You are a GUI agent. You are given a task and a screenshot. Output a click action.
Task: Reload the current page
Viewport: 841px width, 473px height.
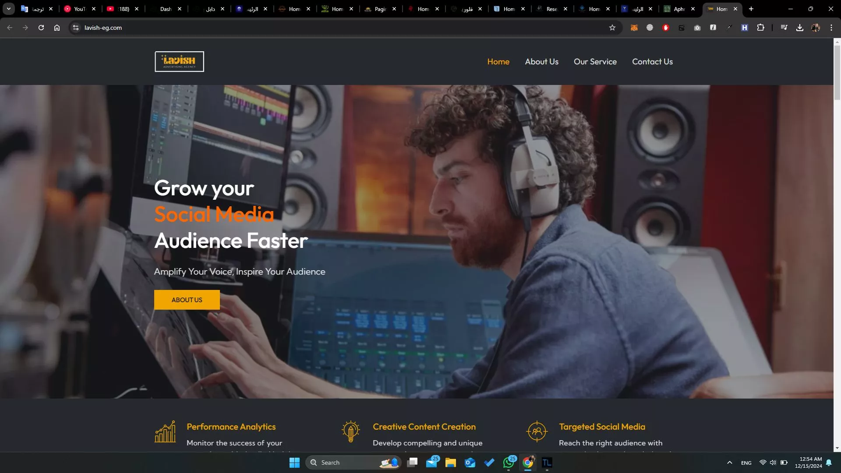coord(41,28)
